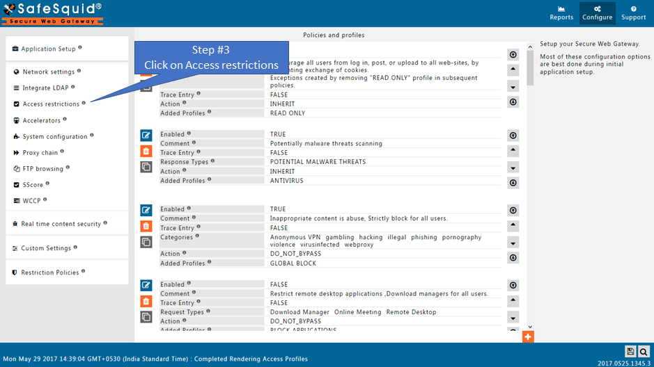This screenshot has width=654, height=367.
Task: Clone the Download Manager request types policy
Action: click(x=146, y=317)
